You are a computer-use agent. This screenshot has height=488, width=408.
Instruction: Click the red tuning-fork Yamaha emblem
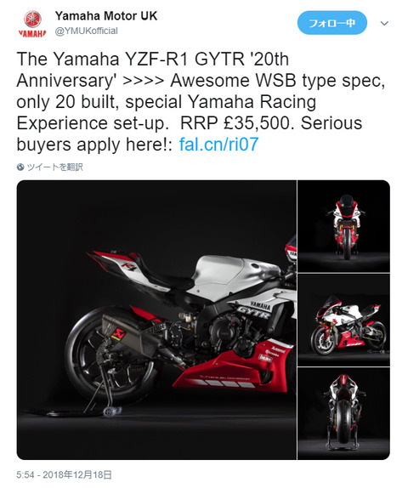click(x=32, y=19)
